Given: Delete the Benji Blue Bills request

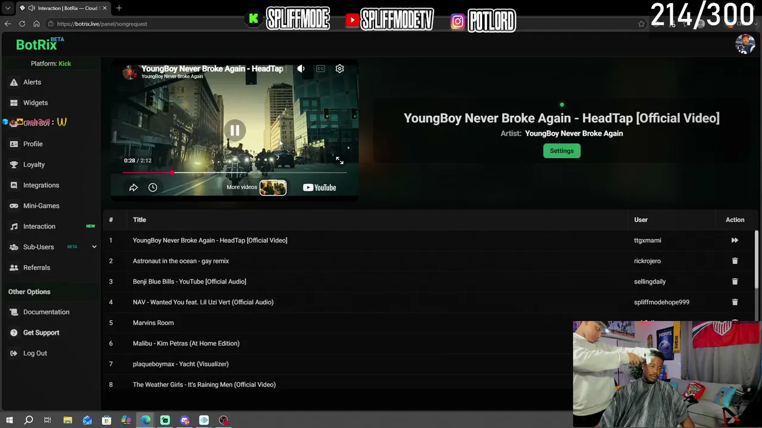Looking at the screenshot, I should (735, 282).
